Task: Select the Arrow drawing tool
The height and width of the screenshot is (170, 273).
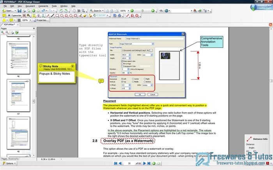Action: click(x=48, y=16)
